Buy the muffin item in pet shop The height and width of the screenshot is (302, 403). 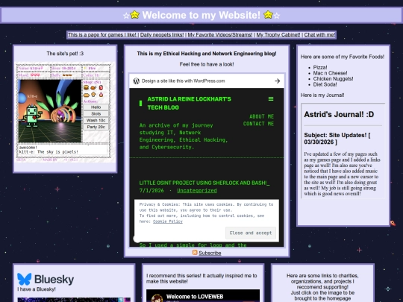click(93, 95)
